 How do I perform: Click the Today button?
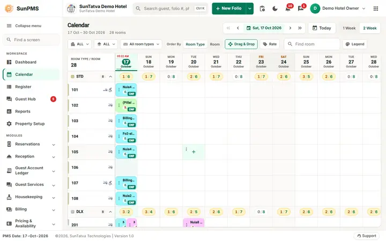[x=322, y=28]
